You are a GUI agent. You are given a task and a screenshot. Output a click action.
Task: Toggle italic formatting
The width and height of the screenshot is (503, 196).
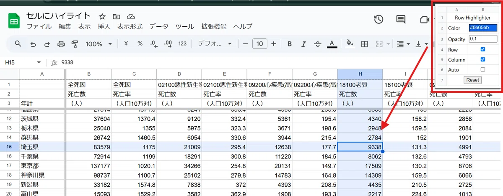tap(303, 44)
